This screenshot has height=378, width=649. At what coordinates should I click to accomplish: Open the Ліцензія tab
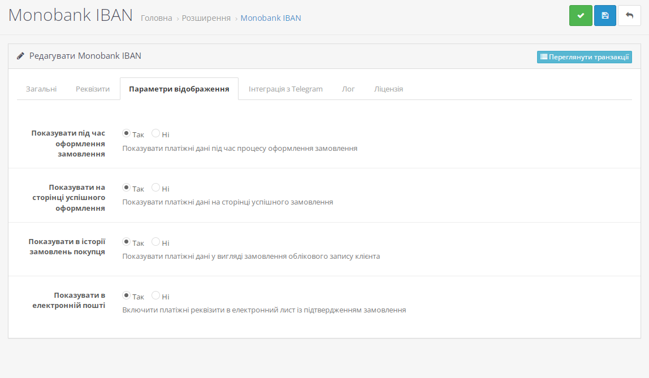[x=388, y=89]
